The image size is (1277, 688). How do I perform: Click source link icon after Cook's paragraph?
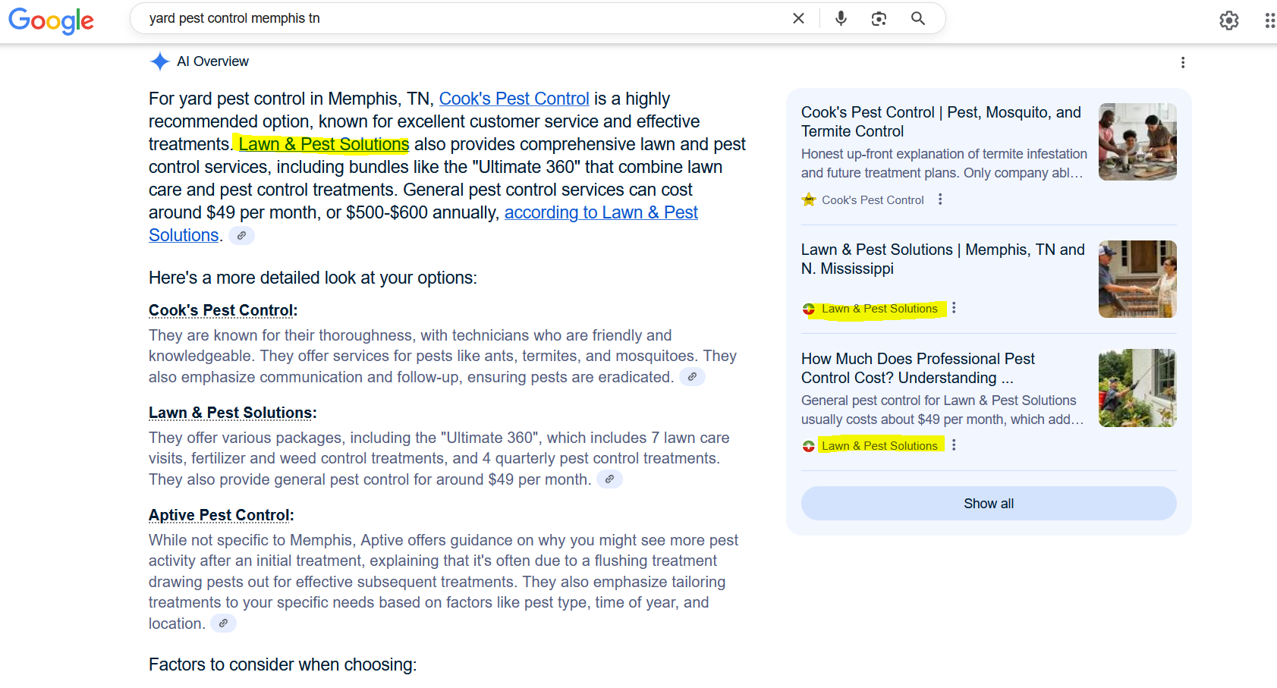tap(691, 377)
